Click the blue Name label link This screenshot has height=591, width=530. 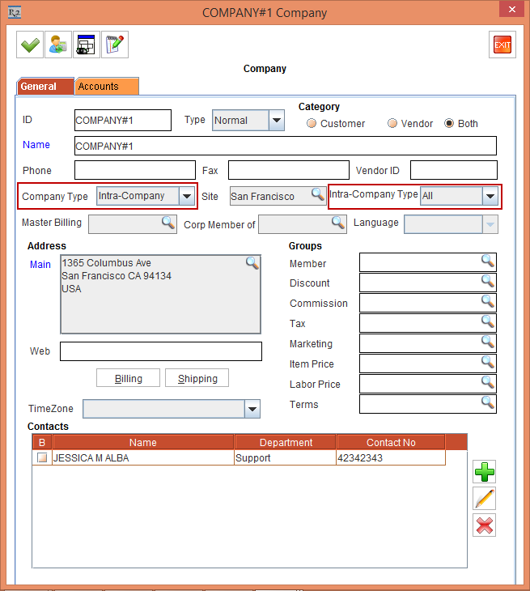tap(36, 145)
